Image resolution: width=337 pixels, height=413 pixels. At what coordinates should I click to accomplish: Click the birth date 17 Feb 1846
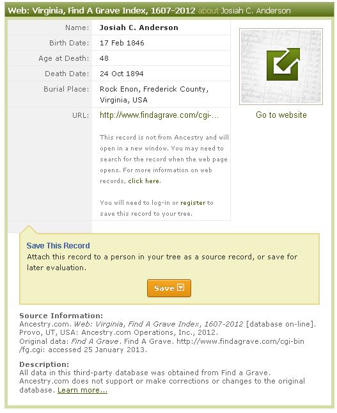[x=121, y=43]
